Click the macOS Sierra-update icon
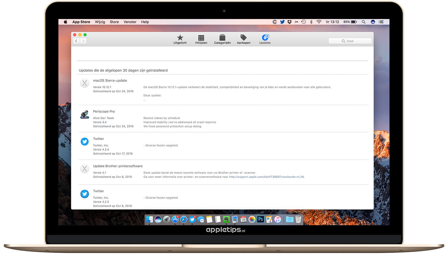The height and width of the screenshot is (254, 447). coord(85,83)
